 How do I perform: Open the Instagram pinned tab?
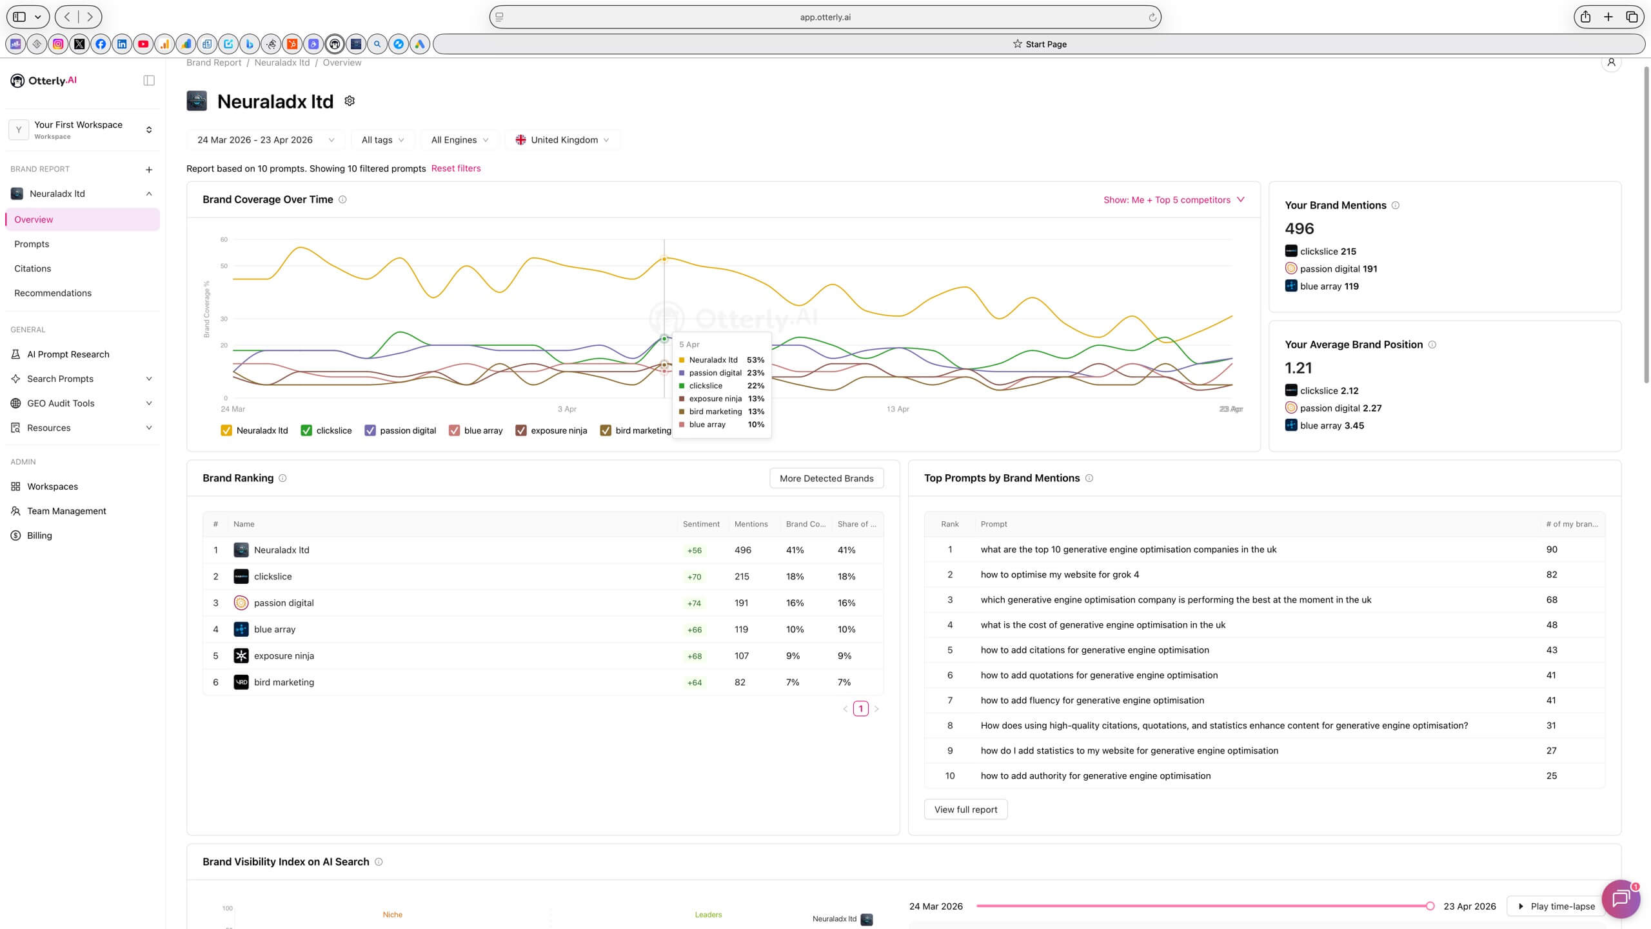pos(58,44)
